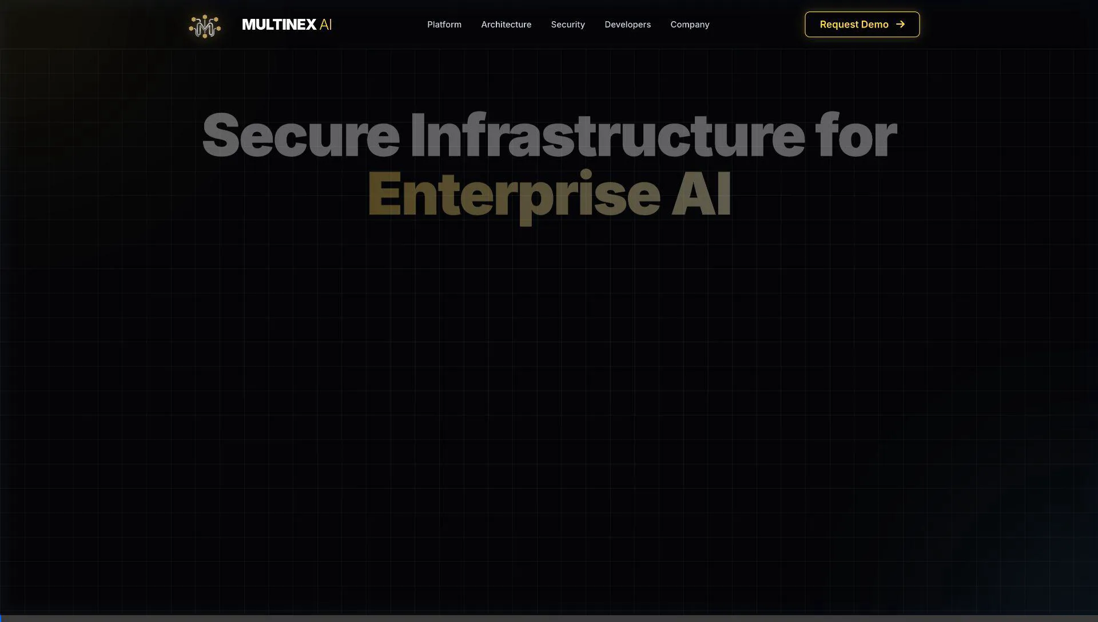Click the MULTINEX AI wordmark link
Image resolution: width=1098 pixels, height=622 pixels.
coord(287,25)
